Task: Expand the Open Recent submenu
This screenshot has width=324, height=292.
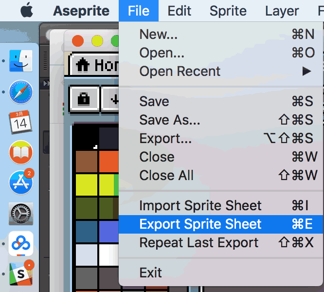Action: [x=221, y=71]
